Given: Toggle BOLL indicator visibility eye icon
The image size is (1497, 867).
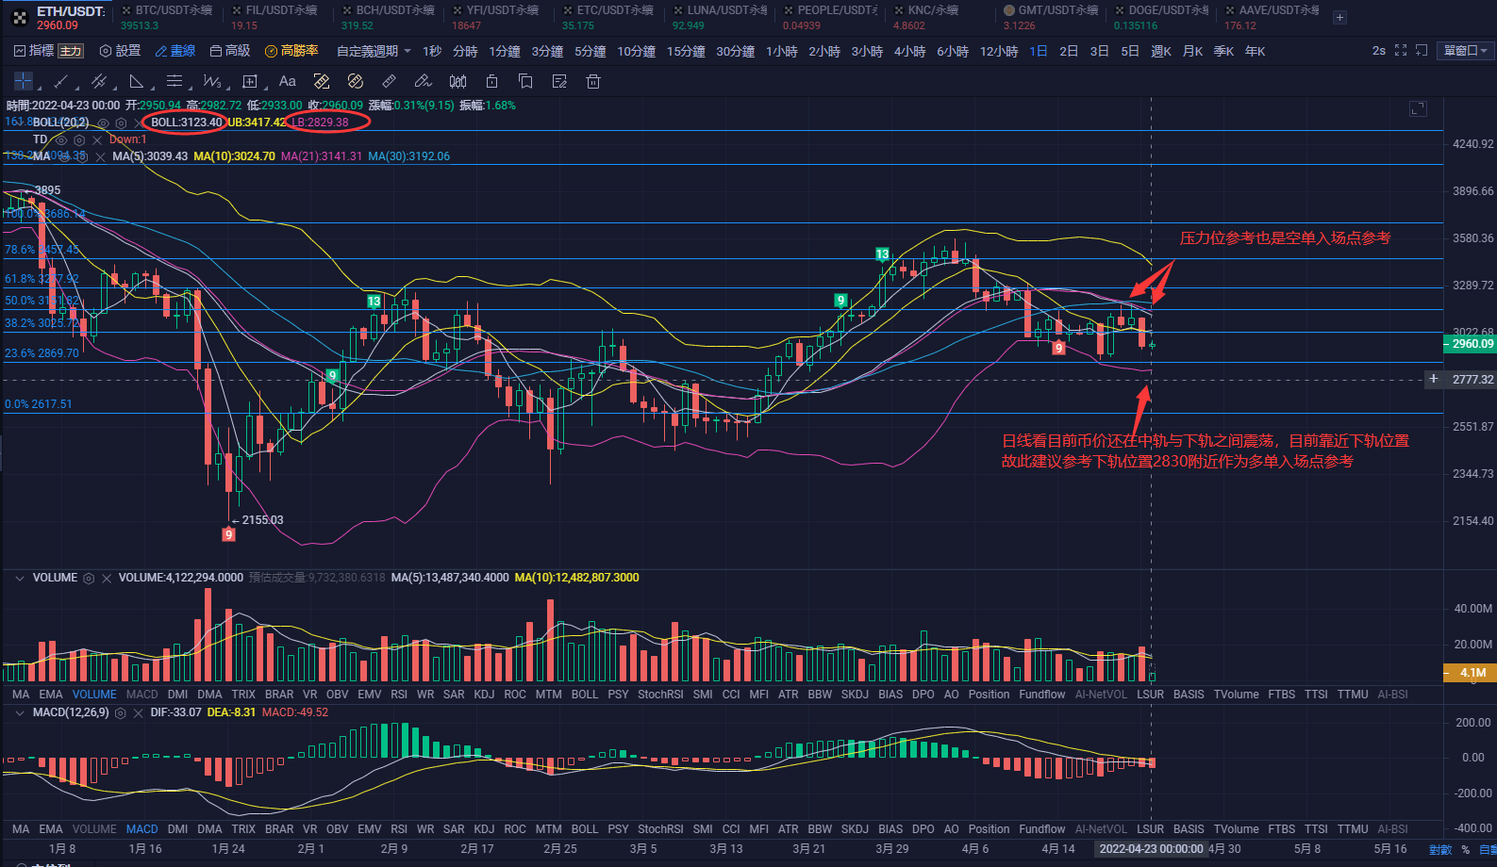Looking at the screenshot, I should (103, 123).
